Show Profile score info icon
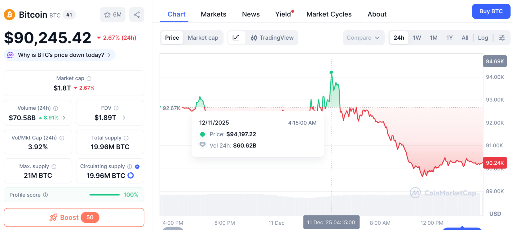Screen dimensions: 512x230 point(45,195)
